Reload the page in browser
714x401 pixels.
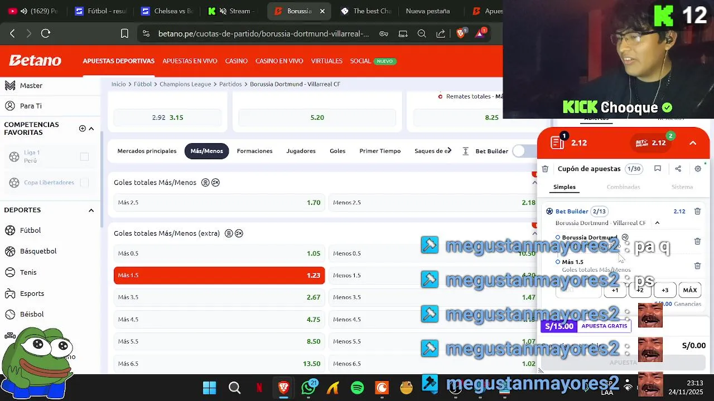pos(46,33)
